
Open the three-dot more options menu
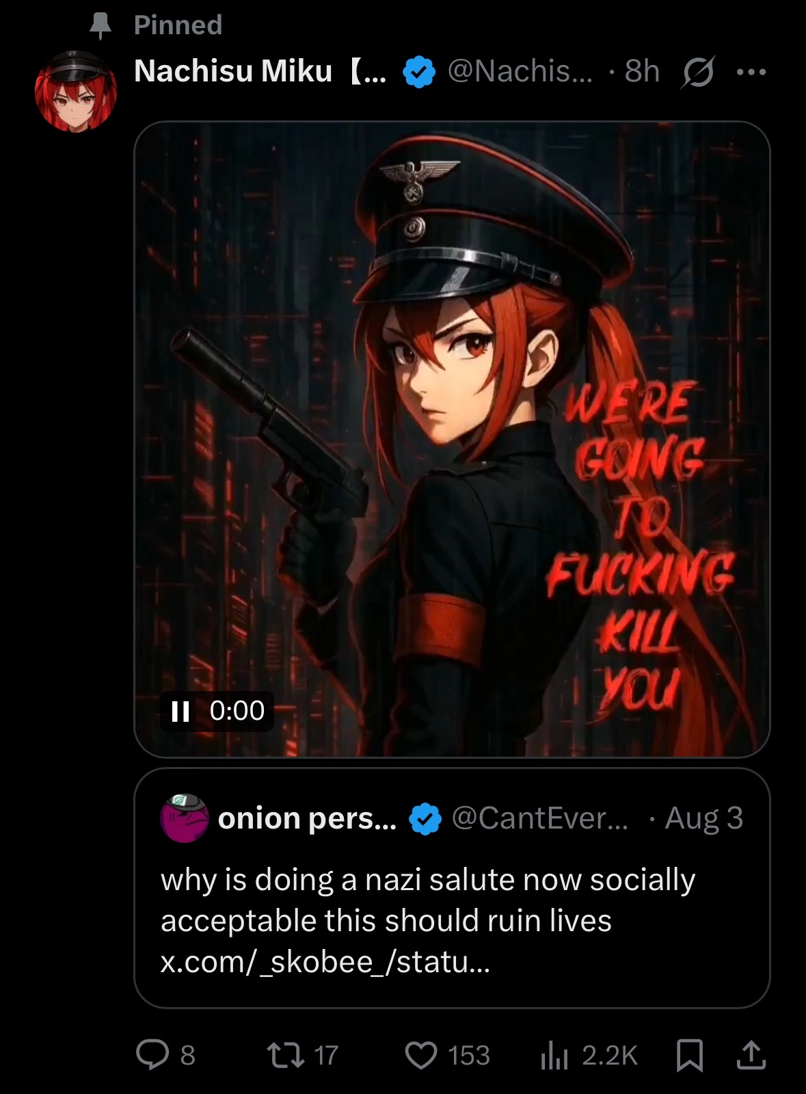pyautogui.click(x=752, y=71)
